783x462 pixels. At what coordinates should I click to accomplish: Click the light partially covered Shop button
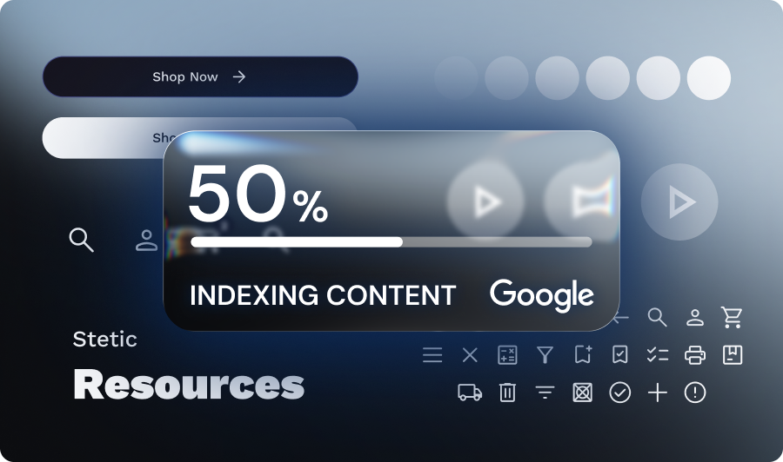[104, 138]
